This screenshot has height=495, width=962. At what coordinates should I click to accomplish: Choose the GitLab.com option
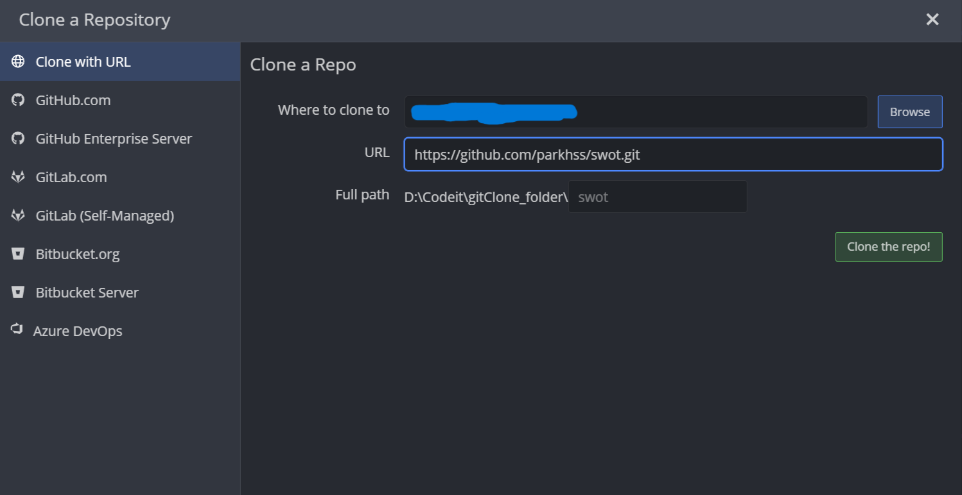click(x=120, y=177)
